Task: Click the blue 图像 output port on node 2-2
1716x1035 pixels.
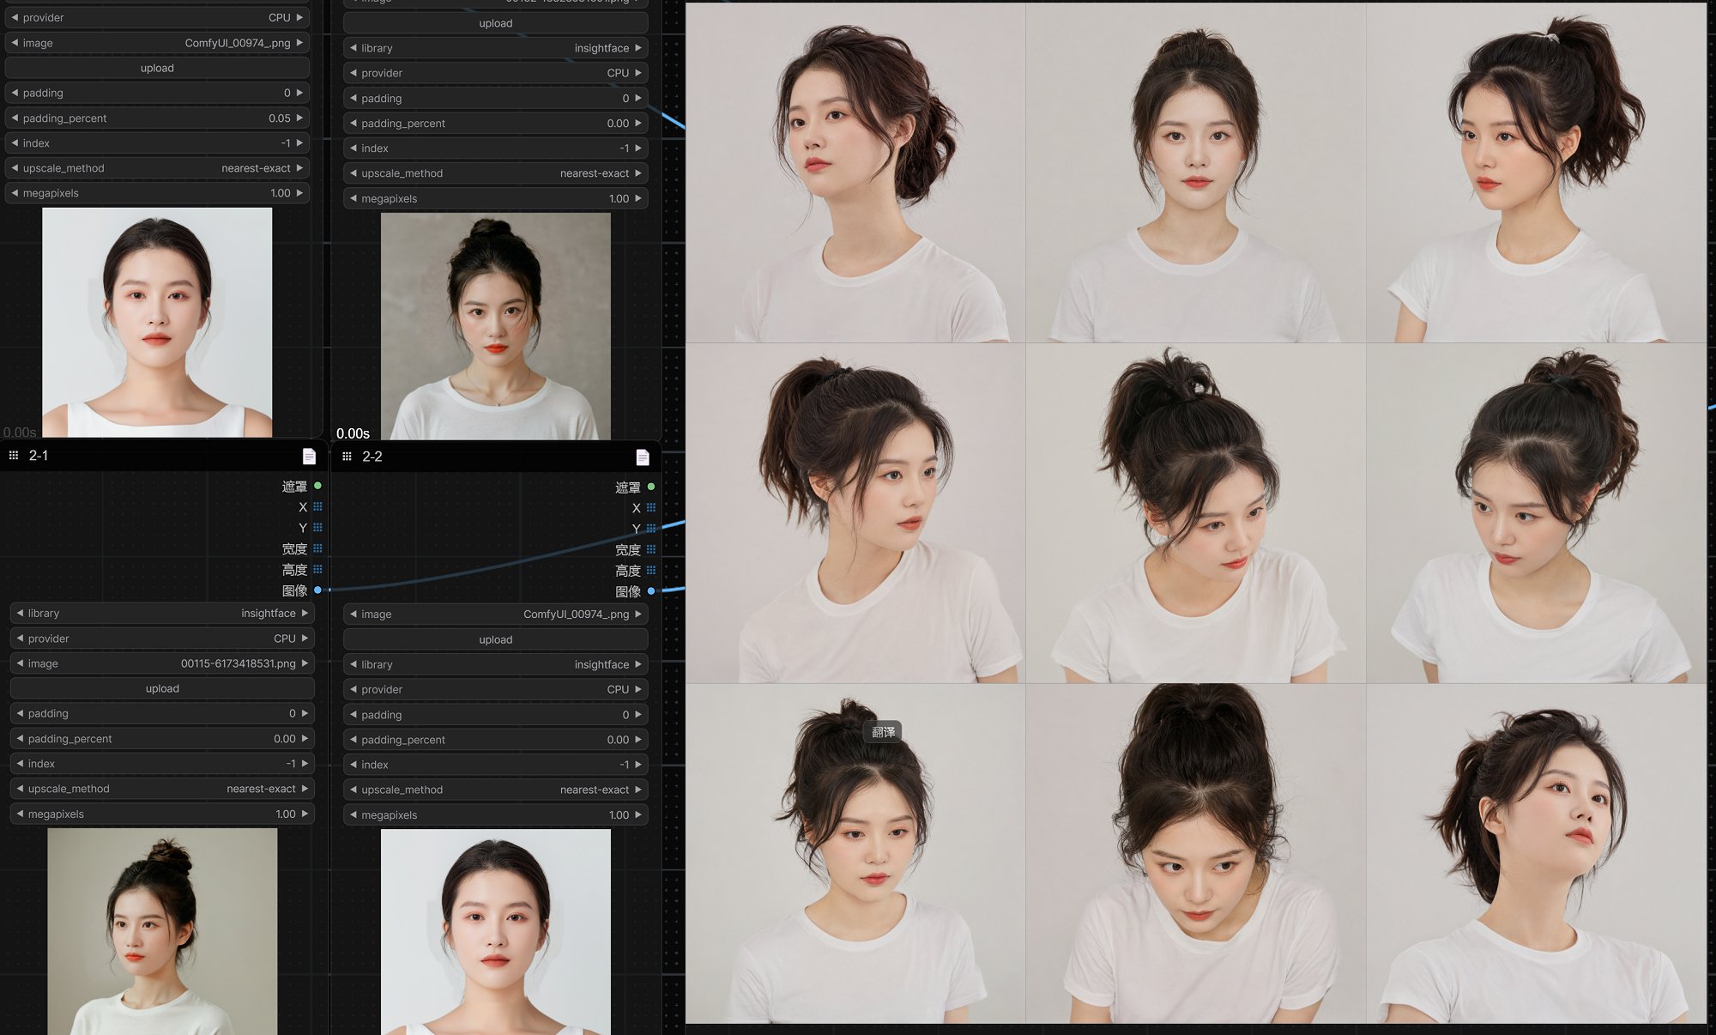Action: [x=651, y=591]
